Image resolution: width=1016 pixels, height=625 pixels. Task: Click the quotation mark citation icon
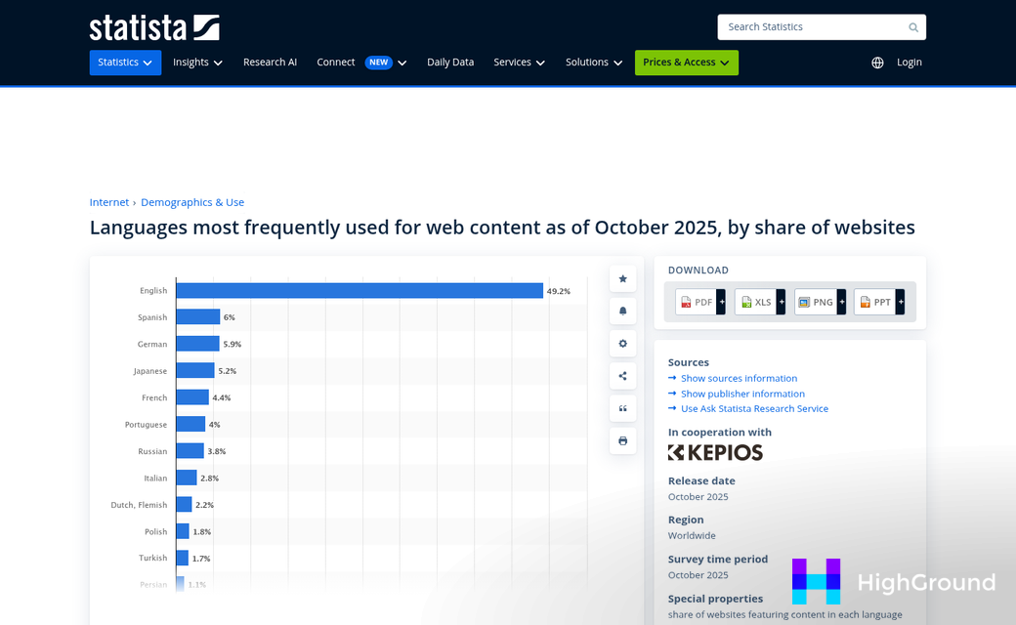[622, 408]
